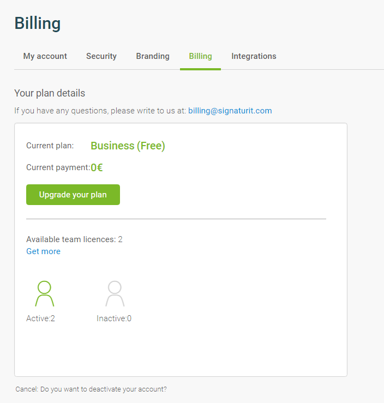Select the Billing tab
Viewport: 384px width, 403px height.
(200, 56)
